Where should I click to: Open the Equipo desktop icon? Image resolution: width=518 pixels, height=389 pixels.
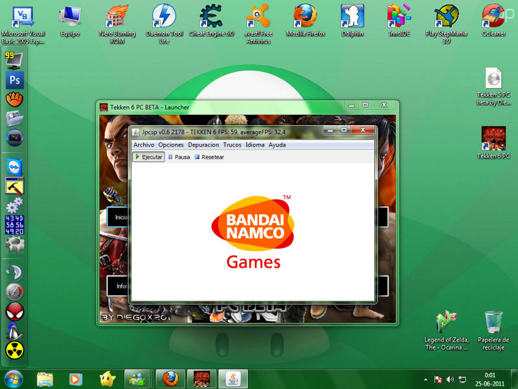coord(70,21)
